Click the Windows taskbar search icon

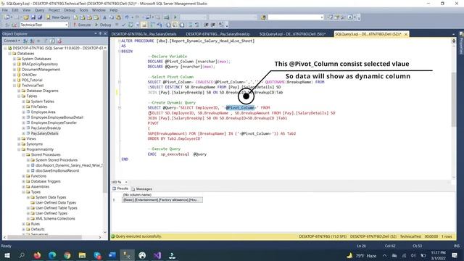(x=22, y=255)
